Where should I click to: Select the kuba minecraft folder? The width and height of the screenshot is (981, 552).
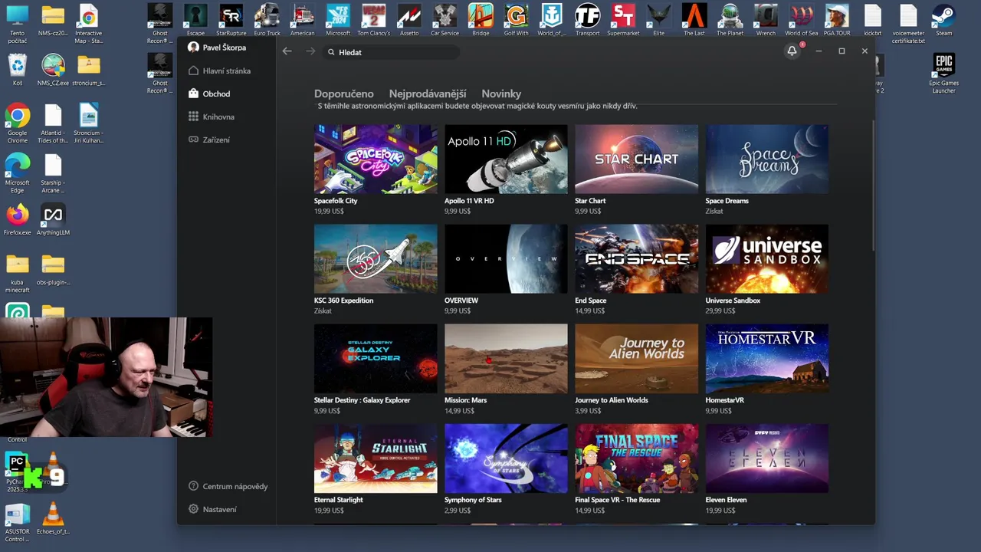click(17, 274)
